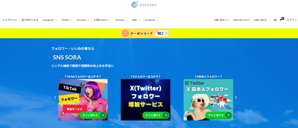This screenshot has width=298, height=128.
Task: Click green button on TikTok banner
Action: tap(93, 115)
